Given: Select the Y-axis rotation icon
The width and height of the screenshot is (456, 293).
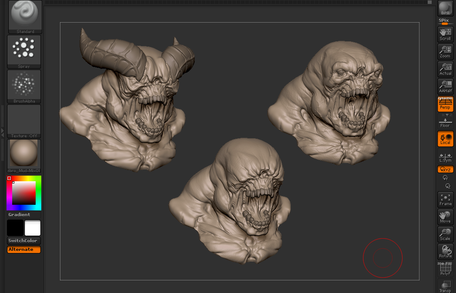Looking at the screenshot, I should (445, 177).
